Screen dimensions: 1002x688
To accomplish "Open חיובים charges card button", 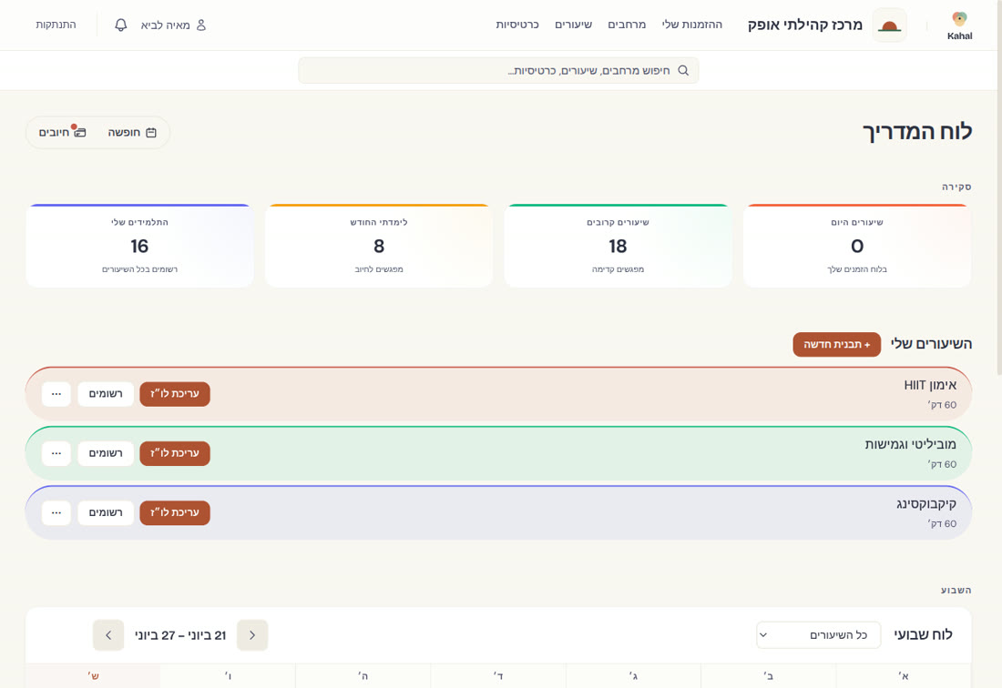I will pyautogui.click(x=62, y=132).
